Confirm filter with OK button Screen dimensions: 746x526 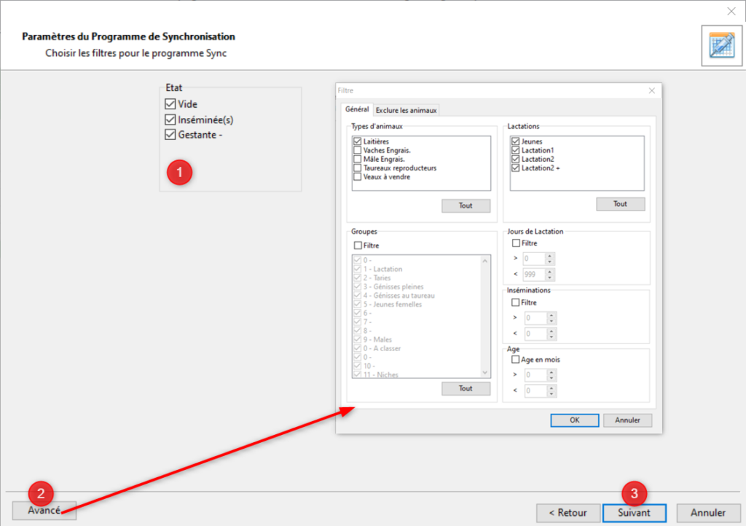574,420
